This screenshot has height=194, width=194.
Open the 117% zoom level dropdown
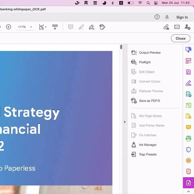31,27
